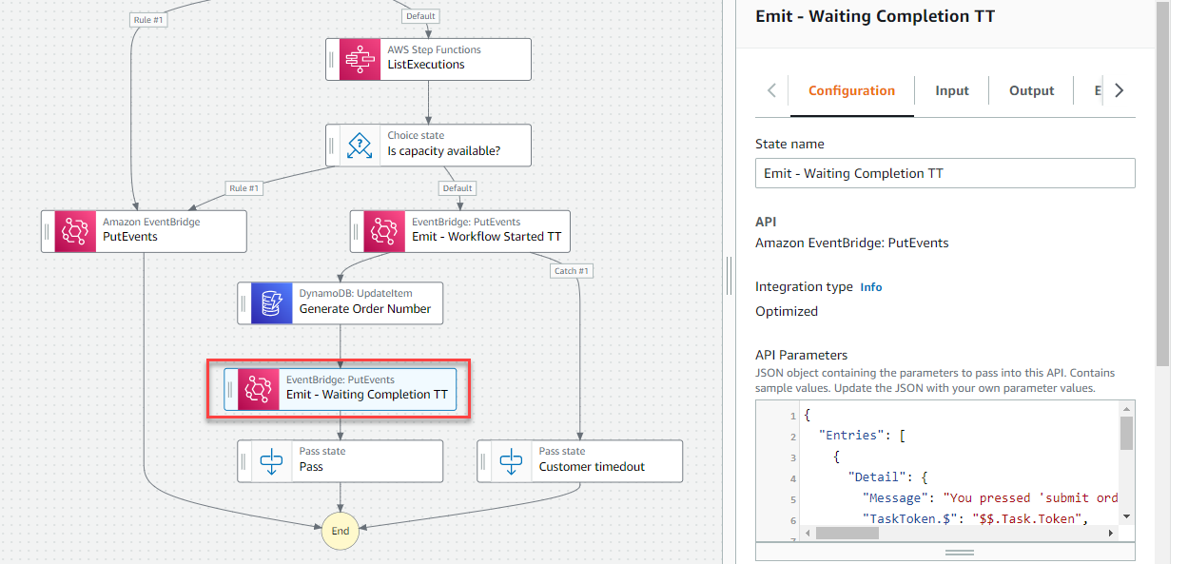Click line number 1 in JSON editor gutter

coord(792,417)
